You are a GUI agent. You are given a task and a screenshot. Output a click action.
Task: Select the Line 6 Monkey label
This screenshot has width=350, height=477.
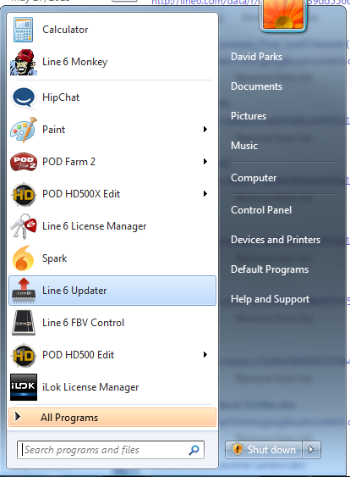click(74, 62)
